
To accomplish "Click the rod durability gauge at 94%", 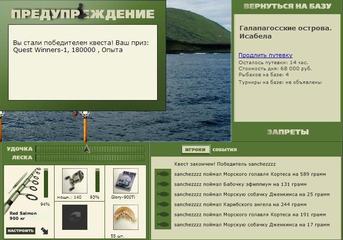I will coord(46,183).
